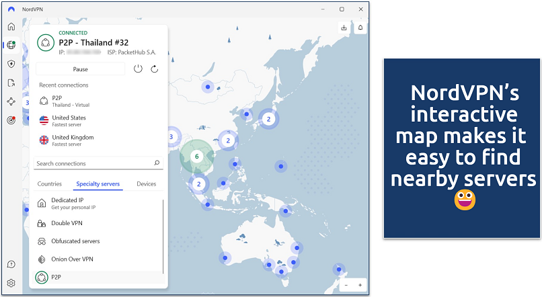The height and width of the screenshot is (297, 542).
Task: Pause the VPN connection
Action: (80, 69)
